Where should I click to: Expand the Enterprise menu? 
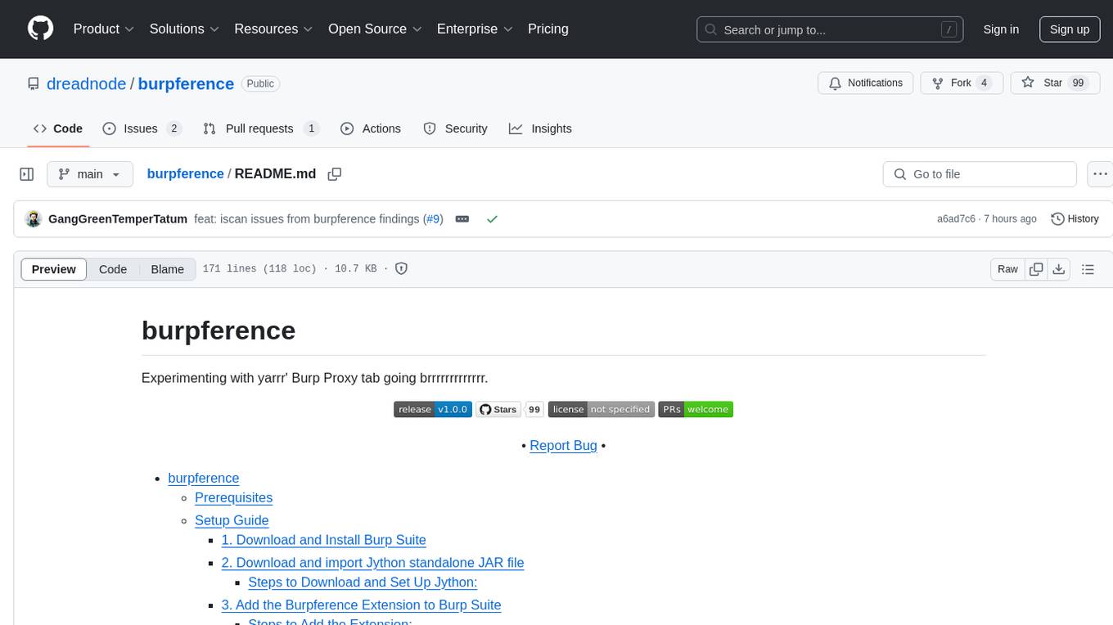pyautogui.click(x=475, y=29)
